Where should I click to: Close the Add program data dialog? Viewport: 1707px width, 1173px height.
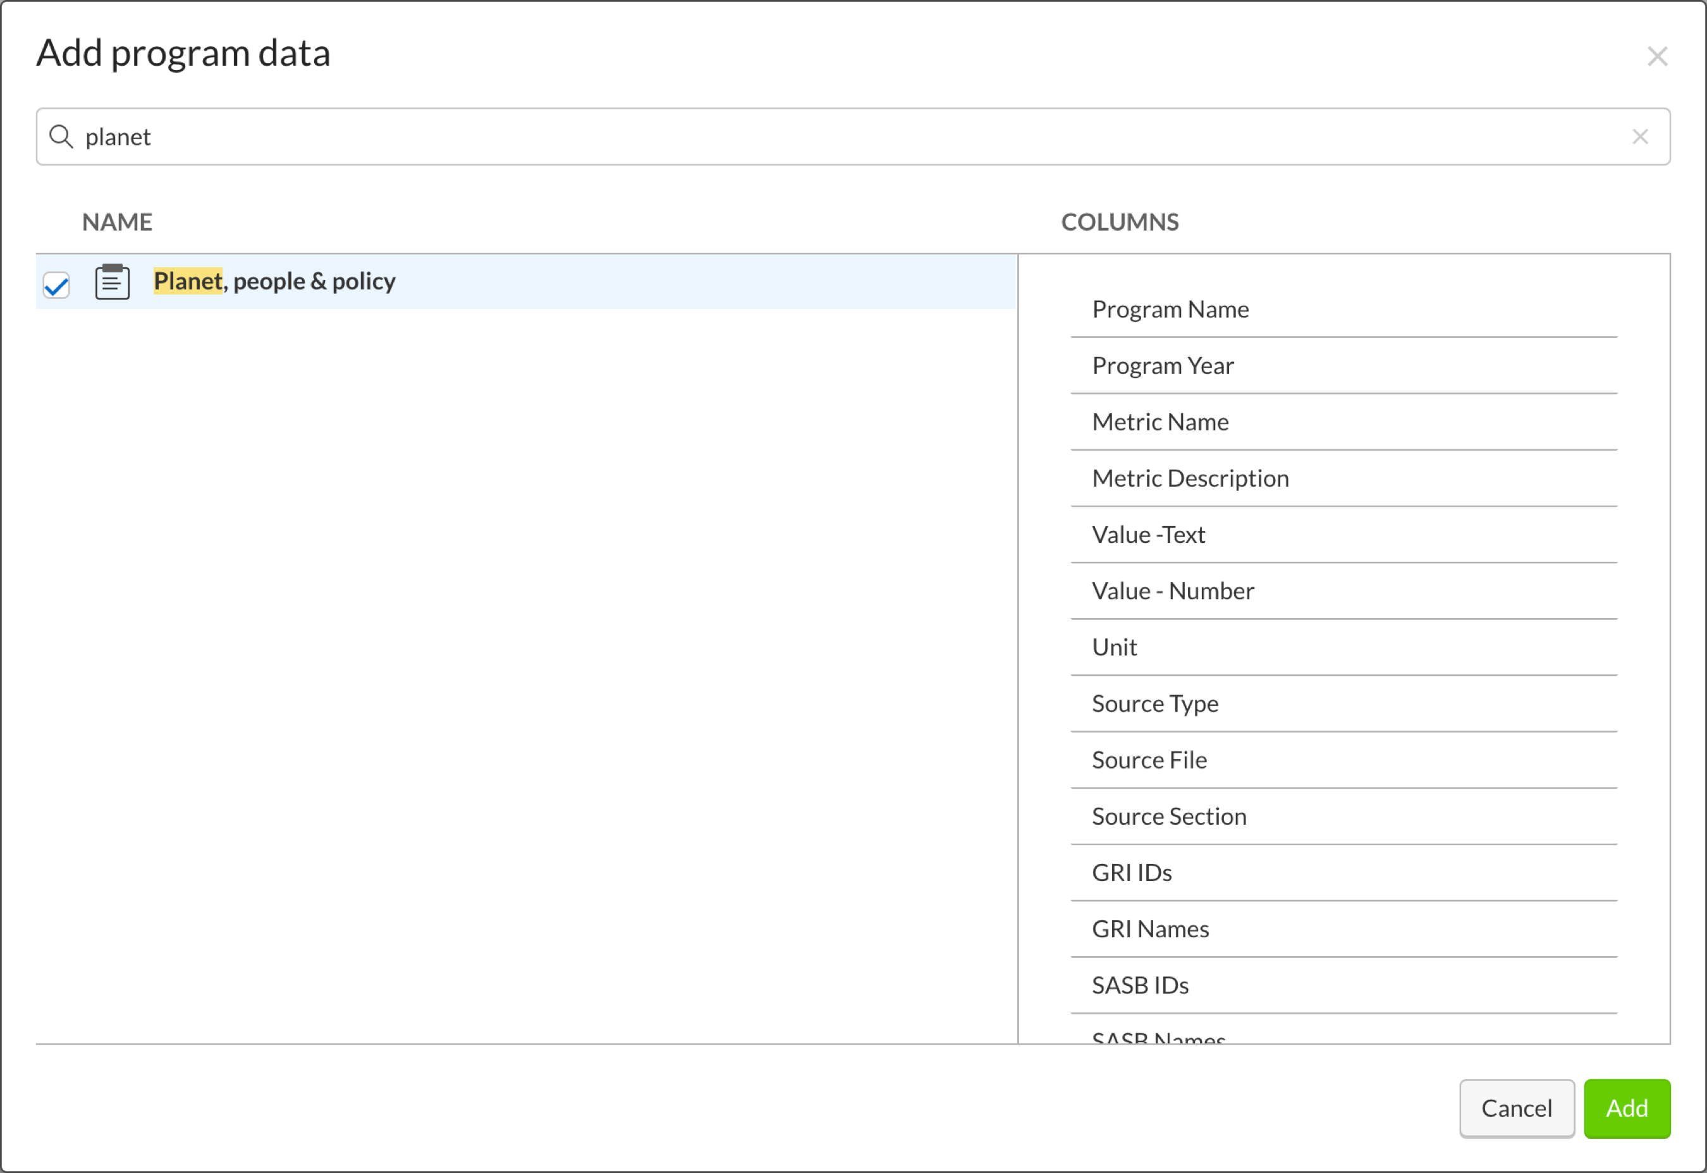1657,56
